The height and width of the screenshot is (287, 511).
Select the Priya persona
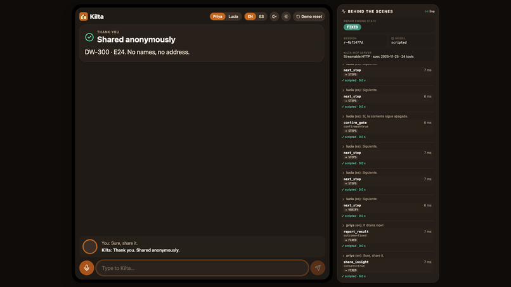pos(217,16)
